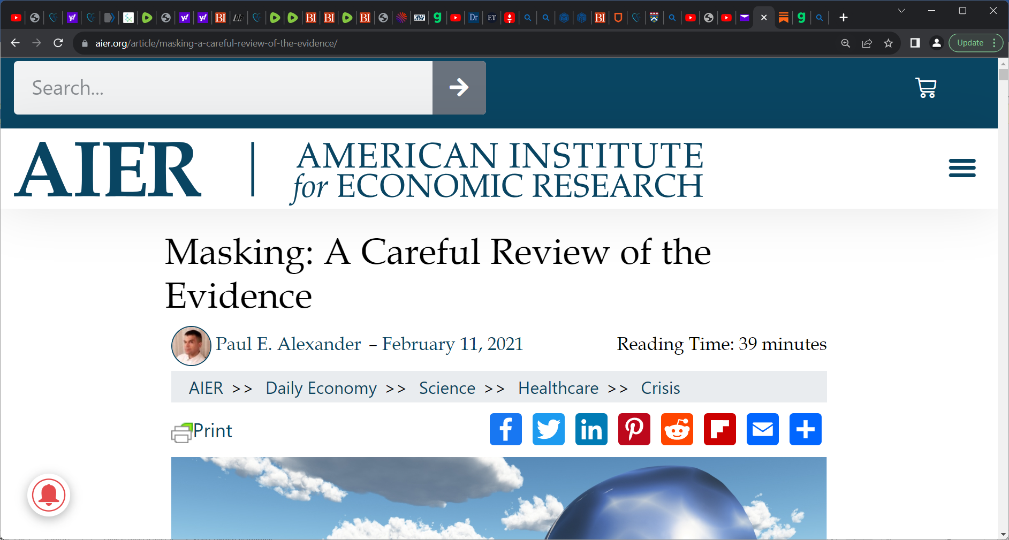This screenshot has width=1009, height=540.
Task: Click the red notification bell button
Action: pos(49,496)
